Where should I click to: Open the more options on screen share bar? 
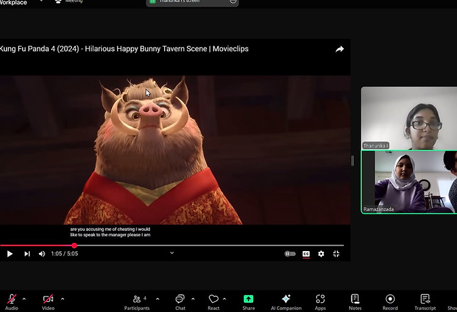click(x=233, y=1)
